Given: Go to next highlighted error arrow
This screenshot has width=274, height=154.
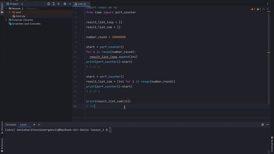Looking at the screenshot, I should 268,9.
